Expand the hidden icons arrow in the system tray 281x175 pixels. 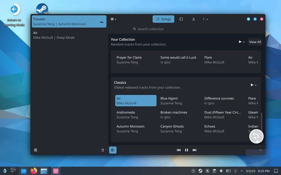[242, 171]
